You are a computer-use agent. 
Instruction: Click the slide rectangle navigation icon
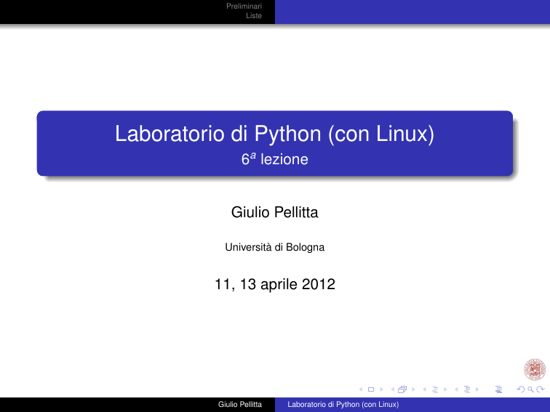pyautogui.click(x=371, y=389)
